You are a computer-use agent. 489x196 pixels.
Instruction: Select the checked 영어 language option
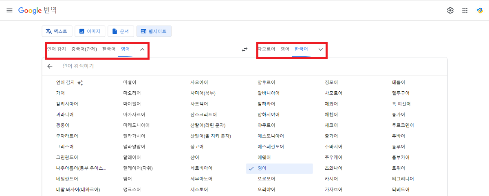pyautogui.click(x=279, y=168)
